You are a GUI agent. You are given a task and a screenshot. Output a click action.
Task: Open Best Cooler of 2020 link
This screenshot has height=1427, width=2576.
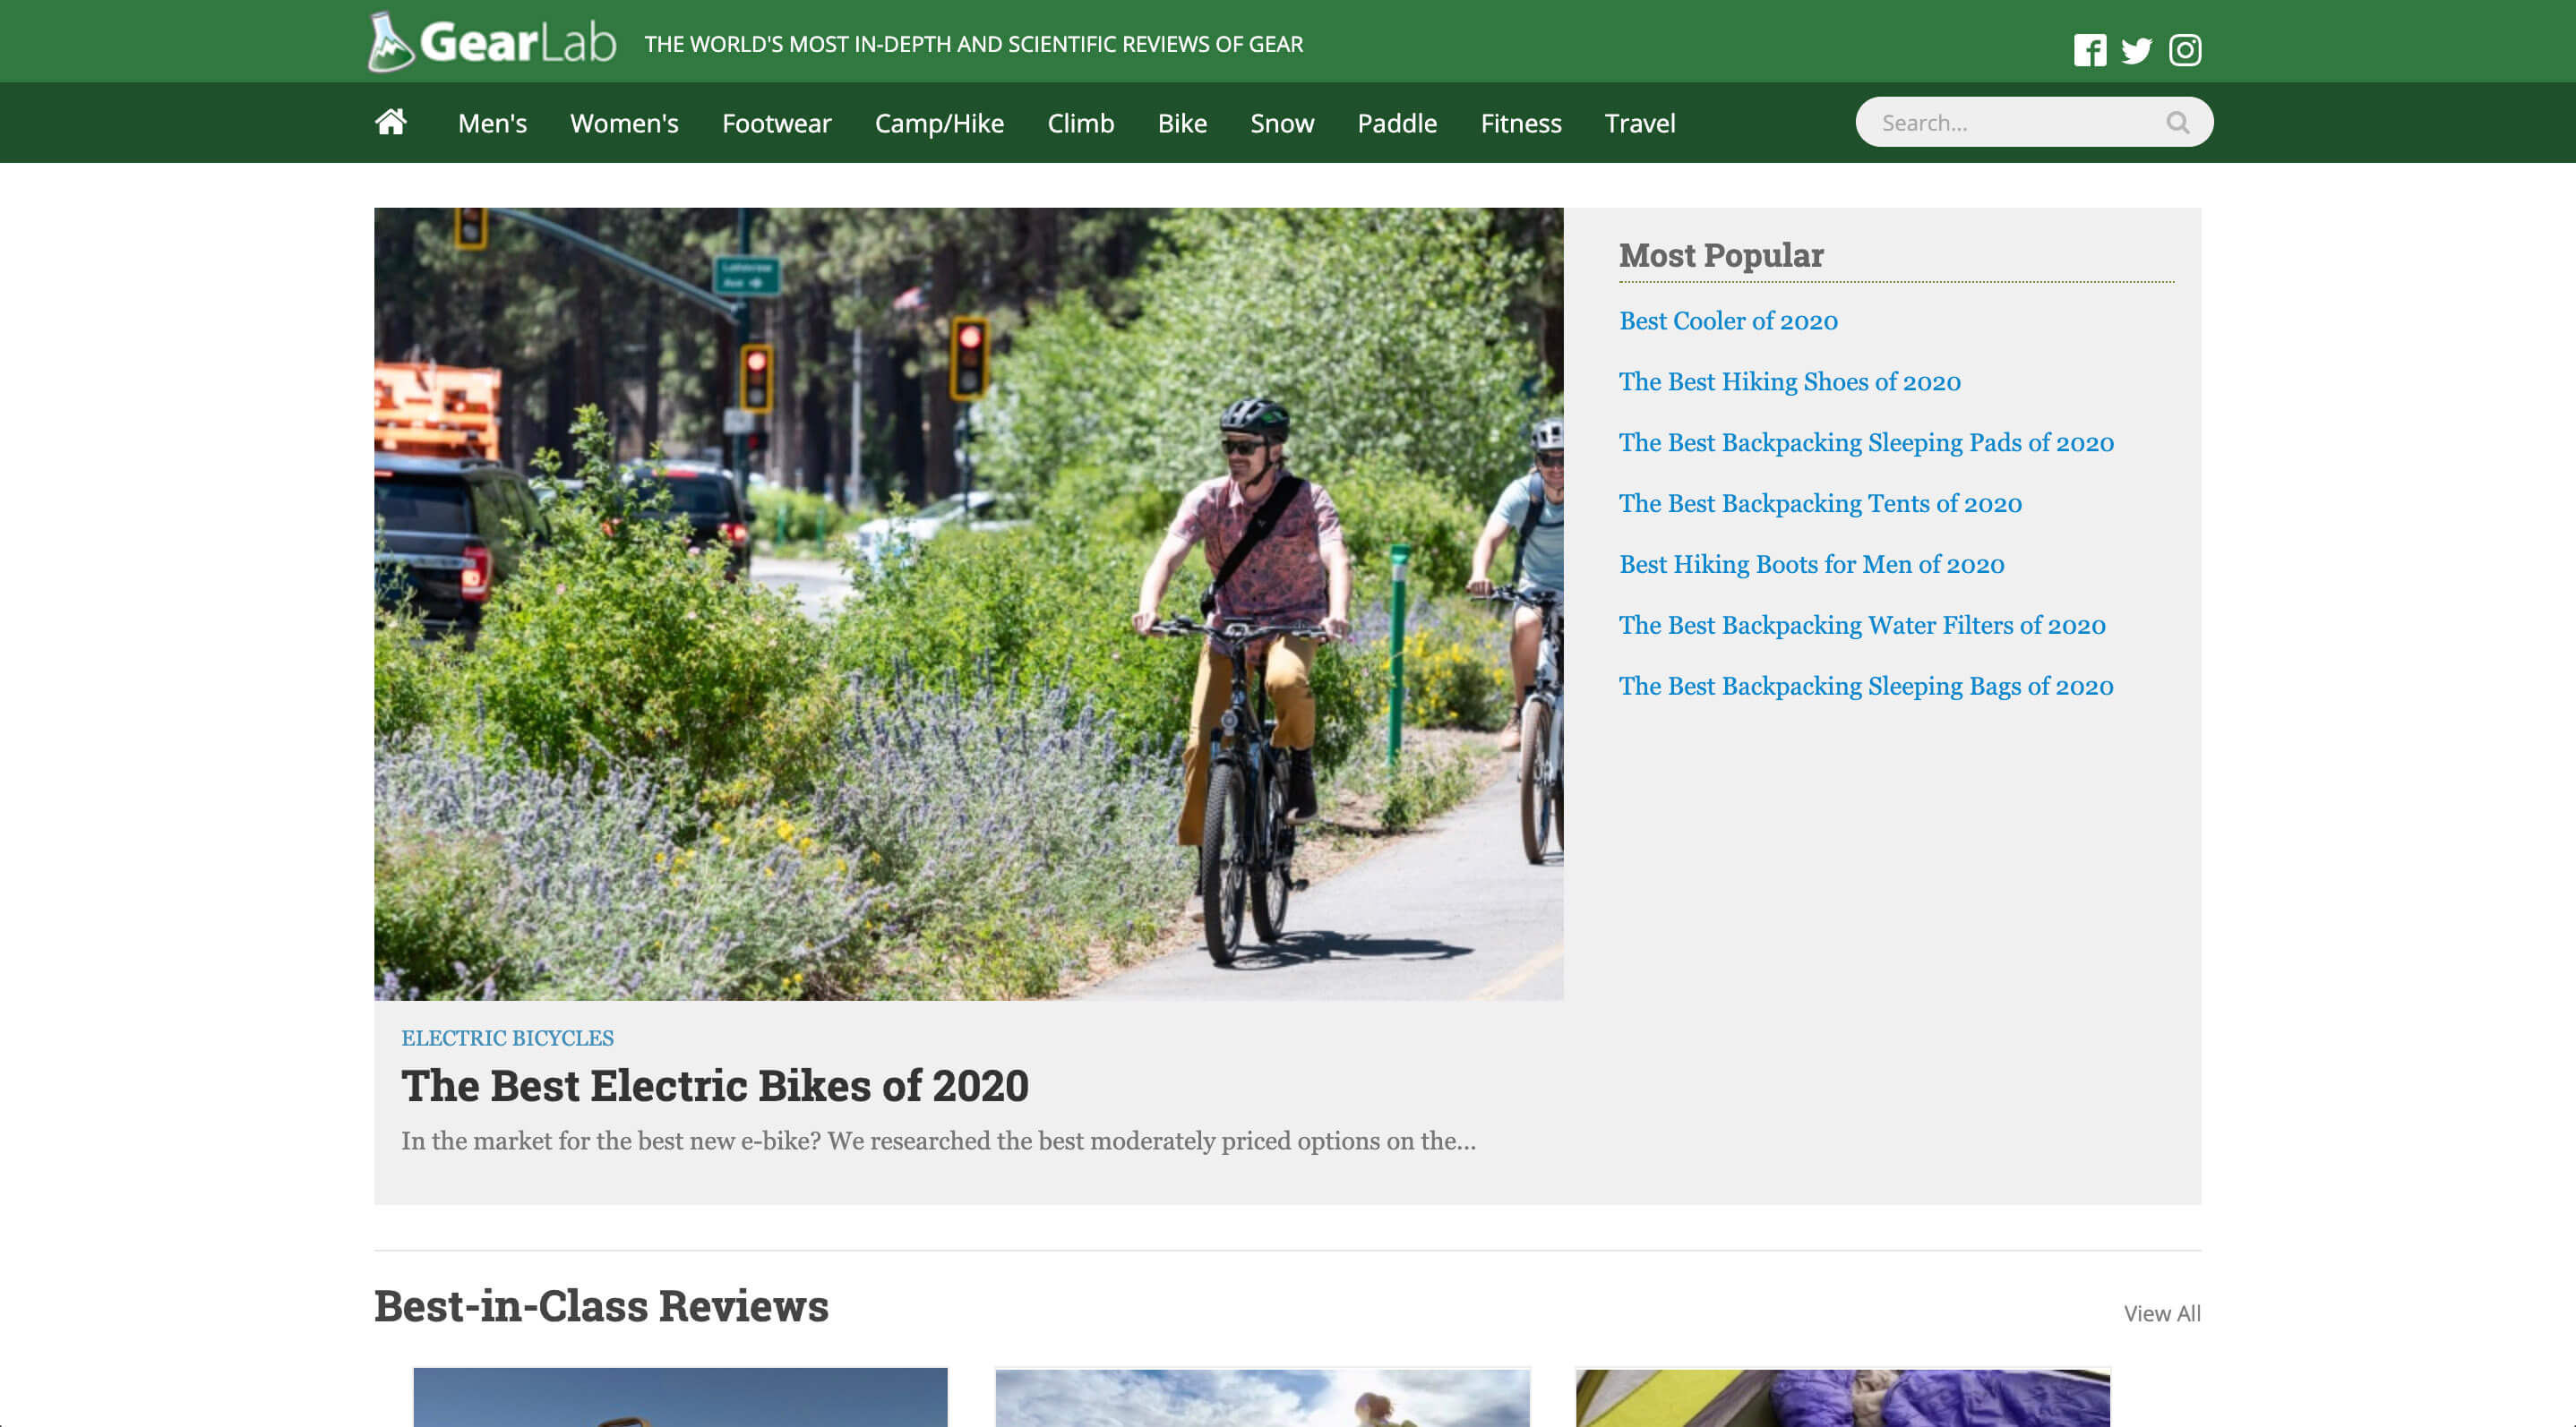pyautogui.click(x=1727, y=320)
